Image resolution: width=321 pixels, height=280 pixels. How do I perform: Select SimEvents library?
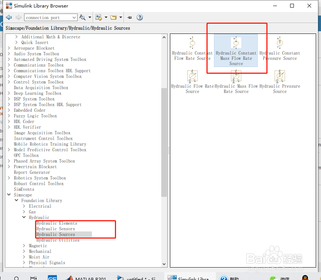click(24, 189)
